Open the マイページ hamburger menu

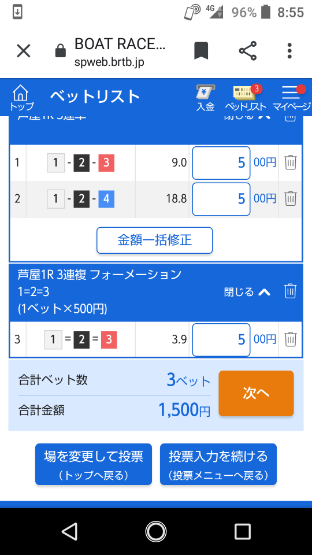click(x=291, y=98)
